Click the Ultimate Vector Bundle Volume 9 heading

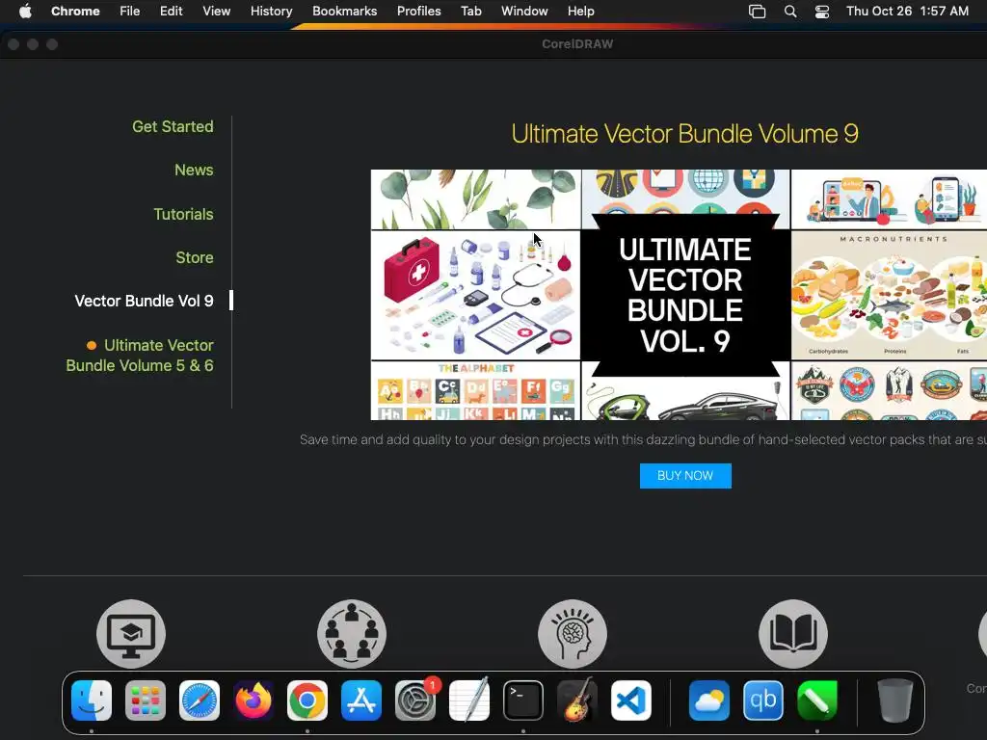(685, 133)
